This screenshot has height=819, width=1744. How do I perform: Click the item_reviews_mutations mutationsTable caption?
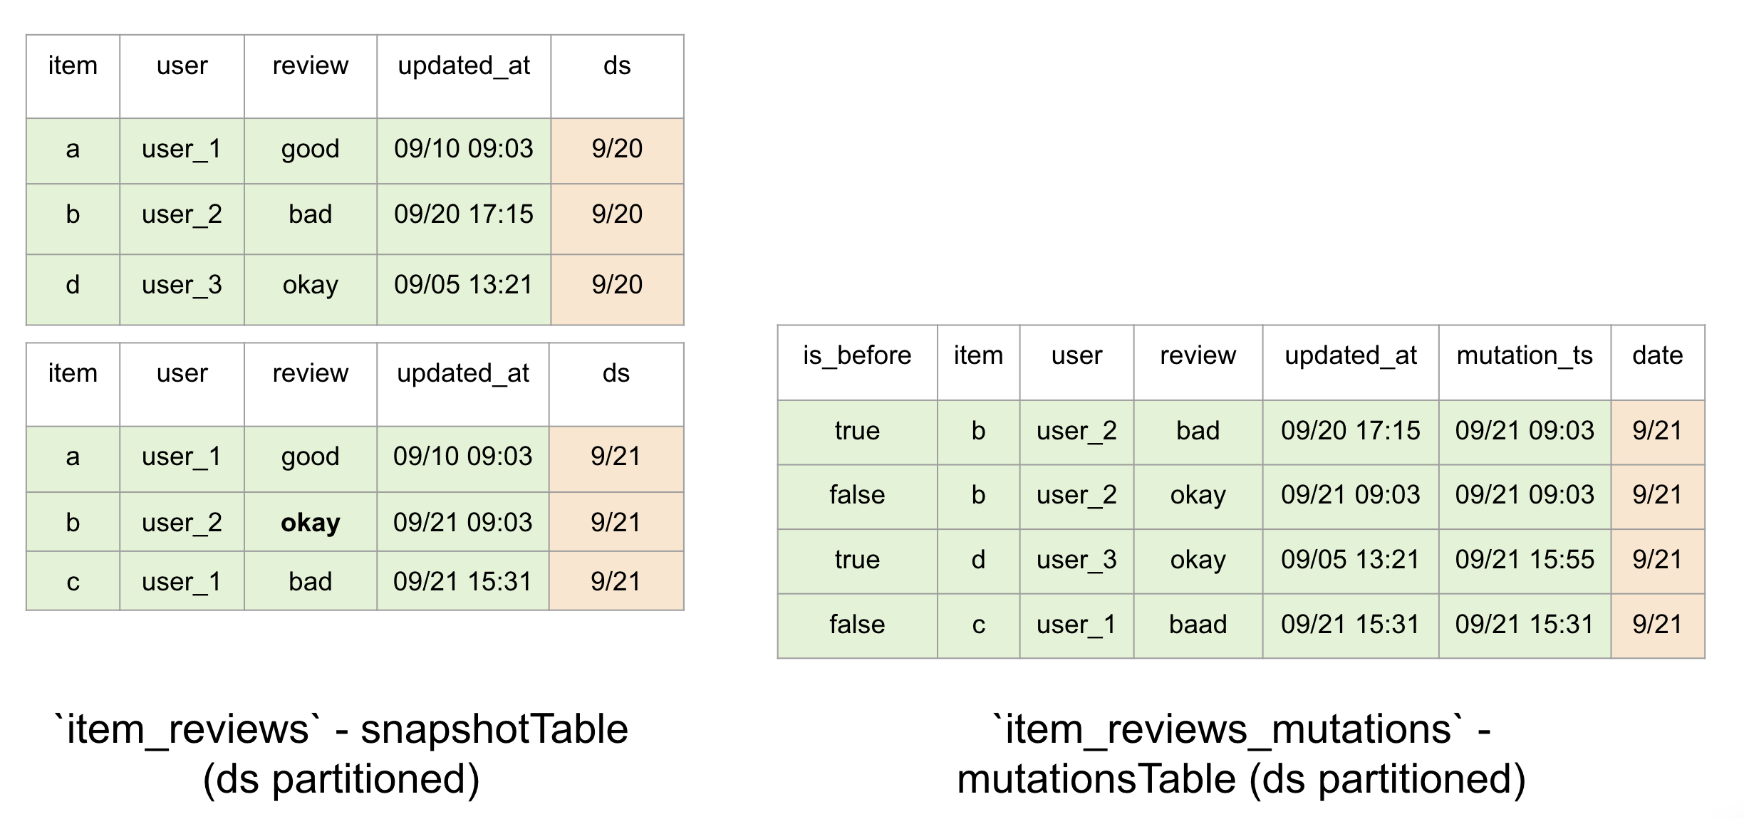(1241, 753)
